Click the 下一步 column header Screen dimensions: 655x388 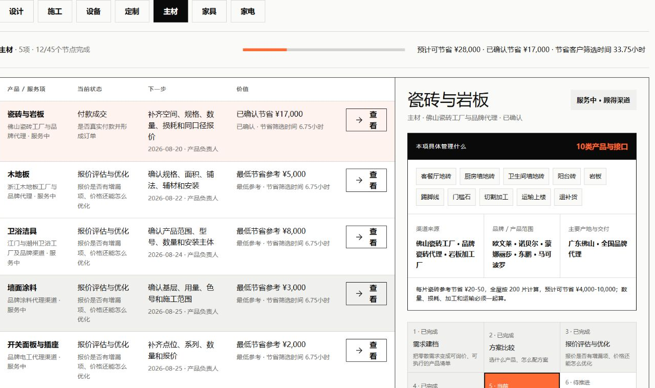[157, 89]
